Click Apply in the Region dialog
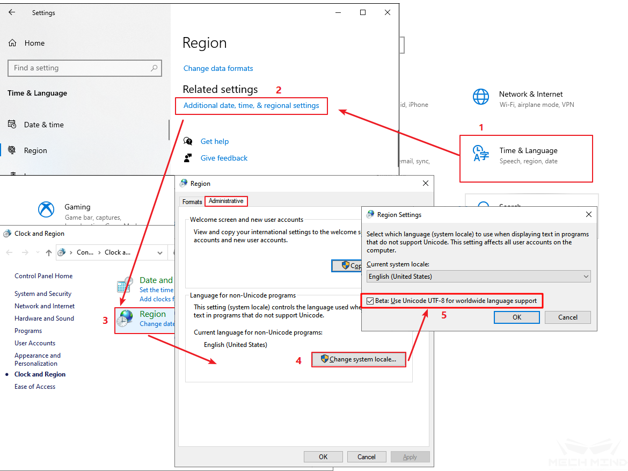The width and height of the screenshot is (628, 471). 410,457
